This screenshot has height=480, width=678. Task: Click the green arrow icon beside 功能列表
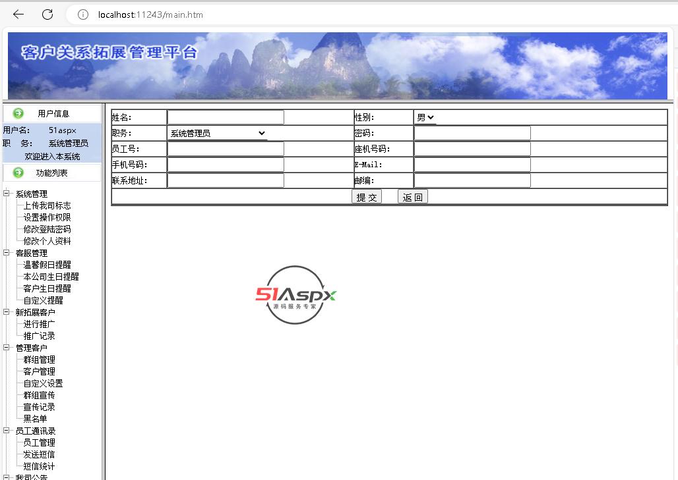click(x=18, y=173)
